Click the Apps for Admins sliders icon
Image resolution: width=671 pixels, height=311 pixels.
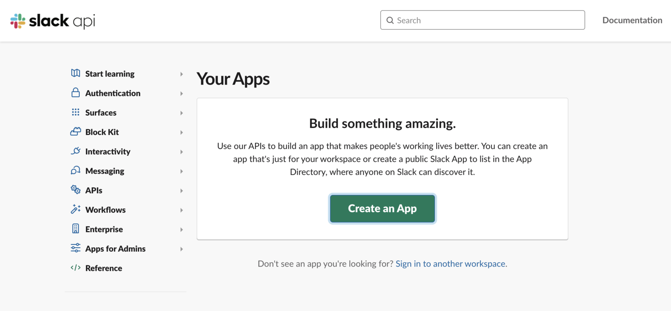(75, 248)
